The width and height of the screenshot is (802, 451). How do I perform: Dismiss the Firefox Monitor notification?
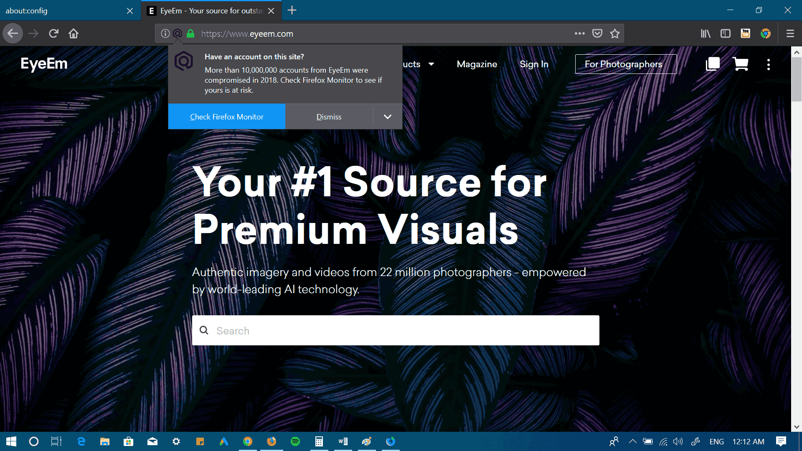pos(328,116)
